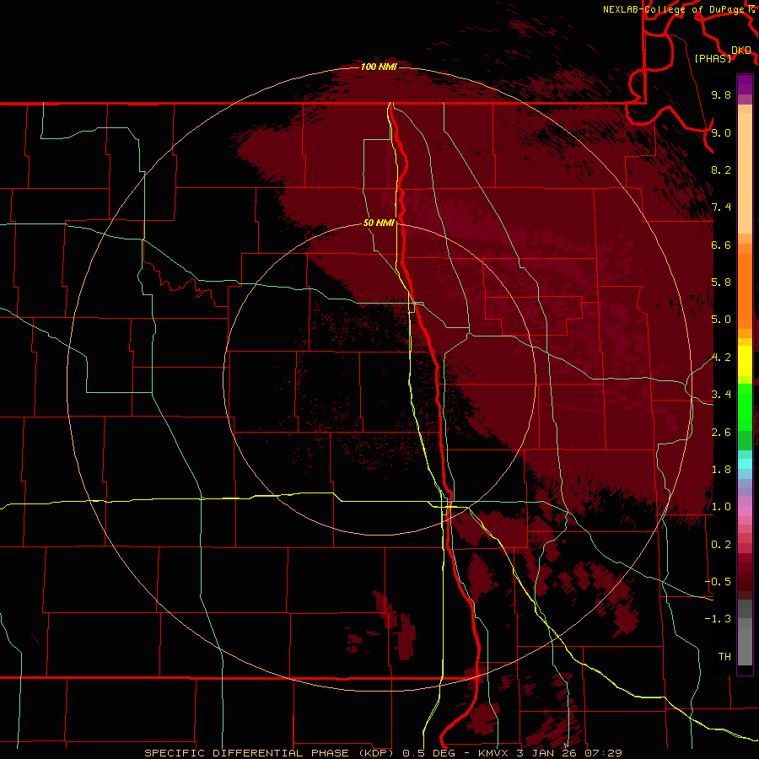This screenshot has height=759, width=759.
Task: Click the 3.4 value on color scale
Action: [x=721, y=395]
